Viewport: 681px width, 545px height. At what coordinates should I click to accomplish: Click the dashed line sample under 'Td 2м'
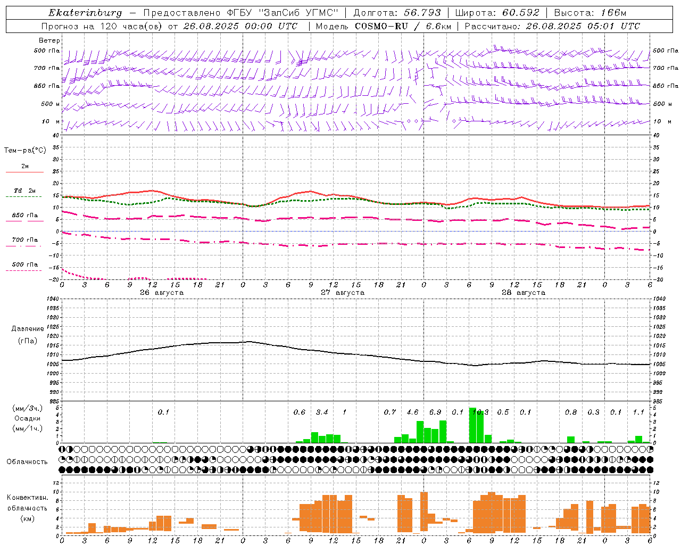tap(24, 197)
